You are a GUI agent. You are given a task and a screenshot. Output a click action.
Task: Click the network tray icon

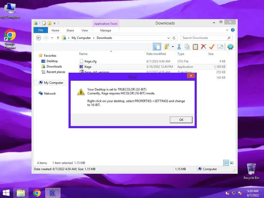(x=234, y=193)
